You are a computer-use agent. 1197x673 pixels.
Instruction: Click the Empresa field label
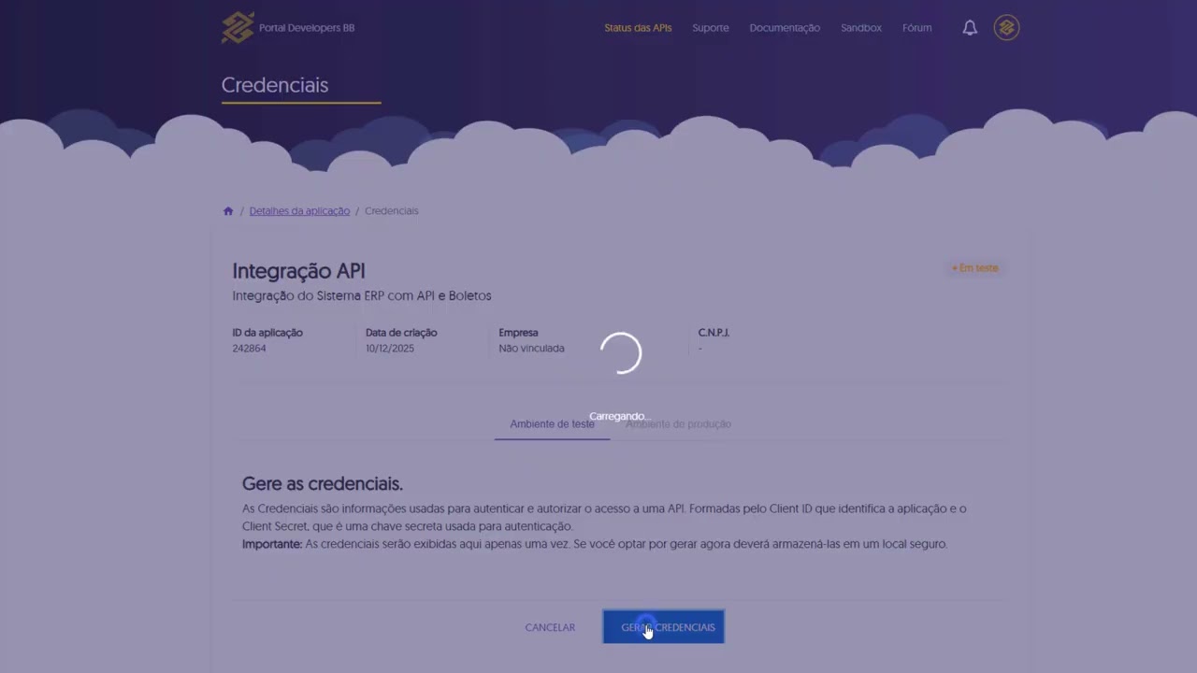click(x=518, y=333)
